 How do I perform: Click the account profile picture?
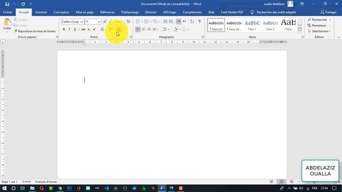290,4
